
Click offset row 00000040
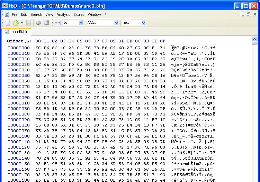click(19, 70)
